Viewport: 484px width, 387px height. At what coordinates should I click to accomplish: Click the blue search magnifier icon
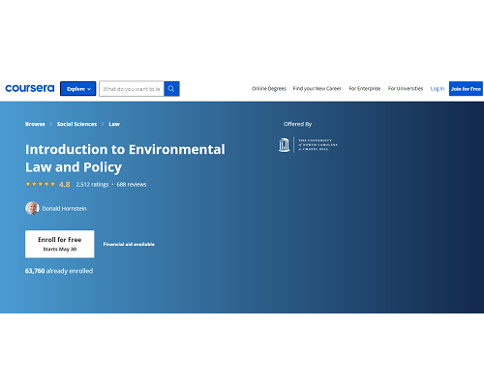coord(171,89)
